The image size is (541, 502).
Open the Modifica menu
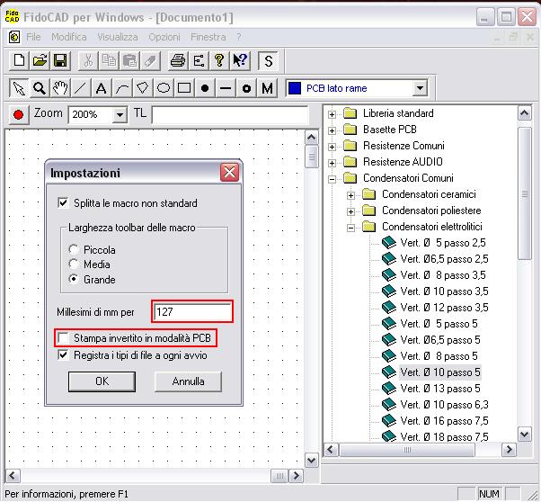69,37
